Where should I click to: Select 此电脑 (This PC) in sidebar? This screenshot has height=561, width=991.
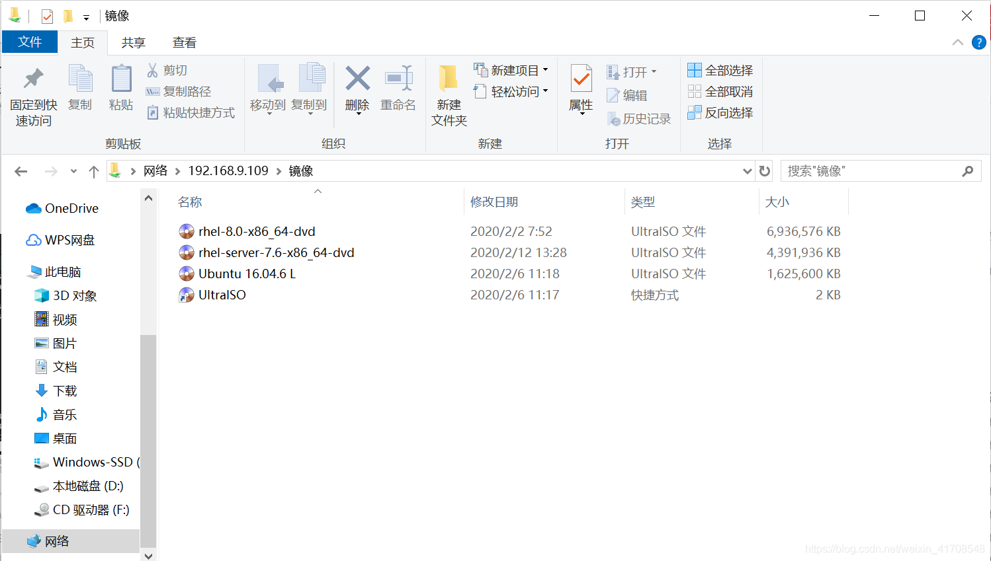(56, 272)
